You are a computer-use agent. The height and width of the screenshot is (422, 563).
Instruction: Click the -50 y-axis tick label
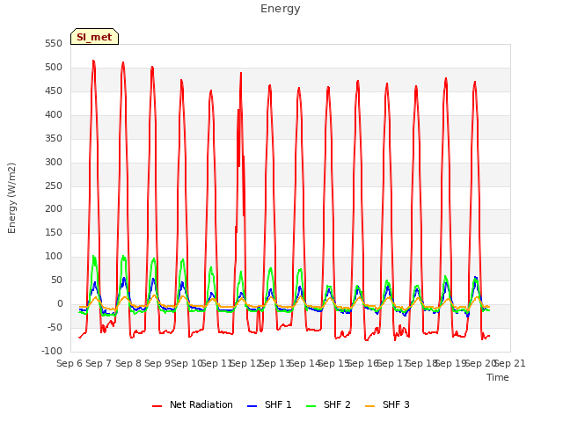click(x=54, y=328)
